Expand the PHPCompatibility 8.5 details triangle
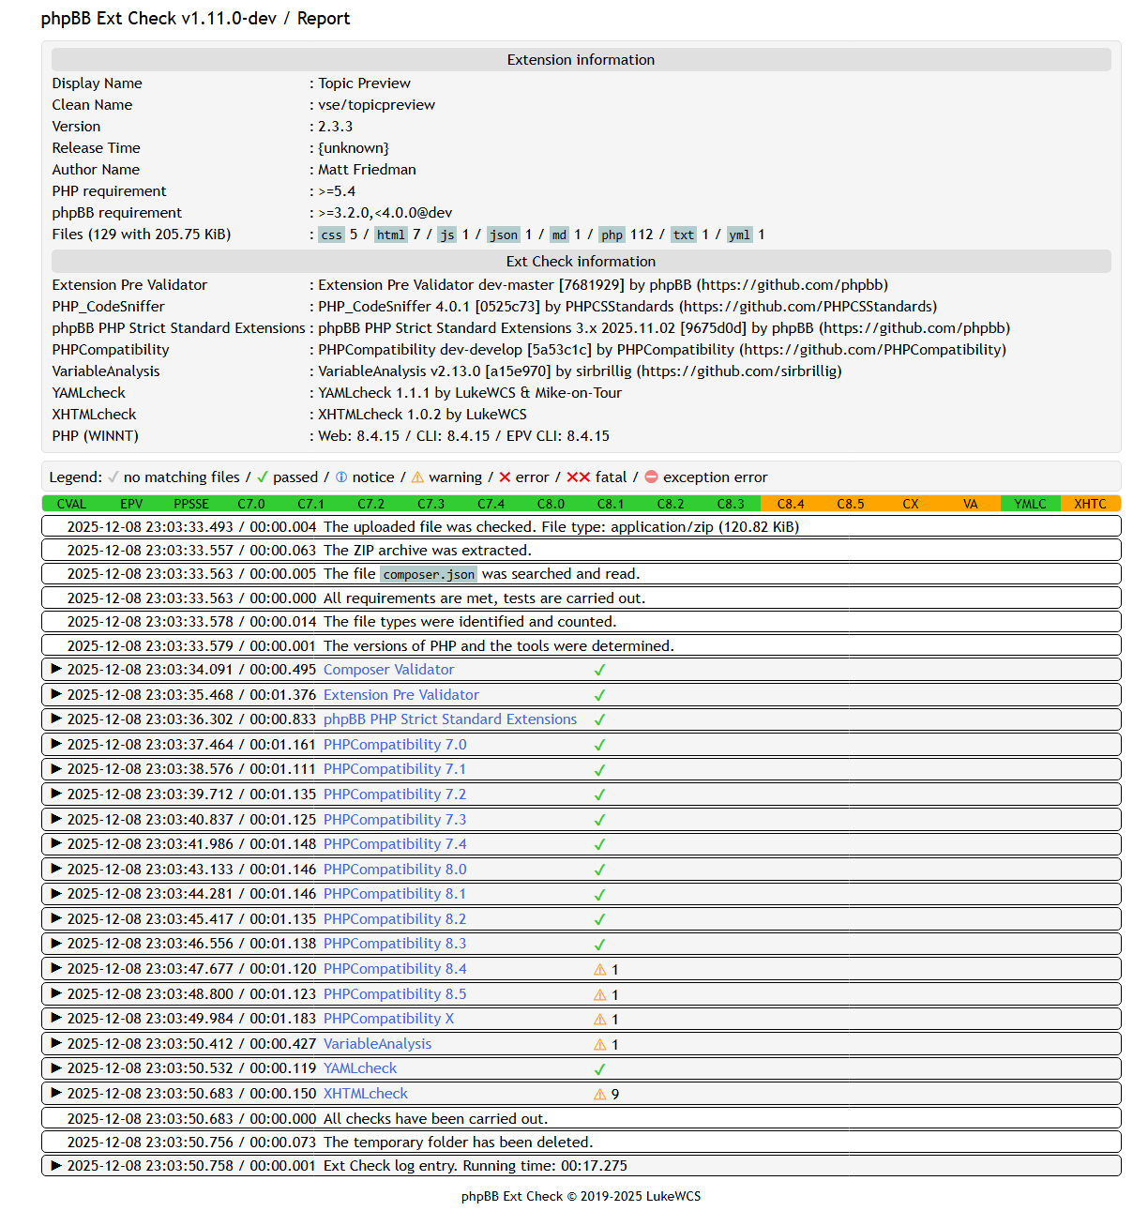 [x=56, y=993]
